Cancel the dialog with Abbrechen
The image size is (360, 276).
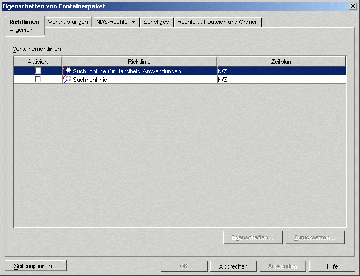pyautogui.click(x=233, y=266)
